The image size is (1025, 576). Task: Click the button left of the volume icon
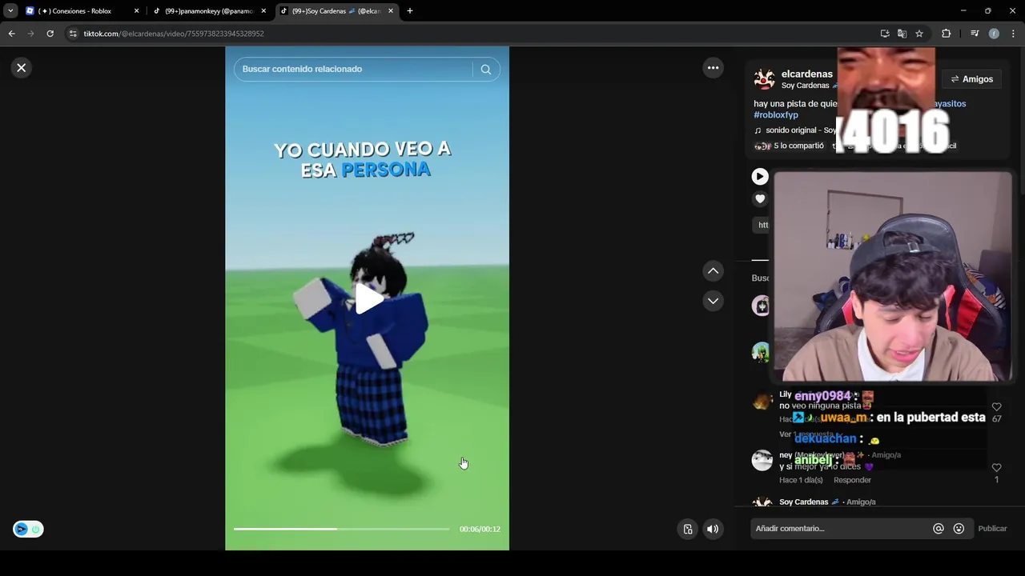[688, 529]
